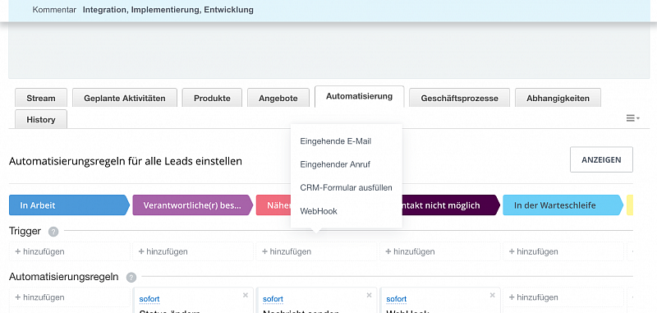Add automation rule under In Arbeit
Viewport: 657px width, 313px height.
[39, 297]
